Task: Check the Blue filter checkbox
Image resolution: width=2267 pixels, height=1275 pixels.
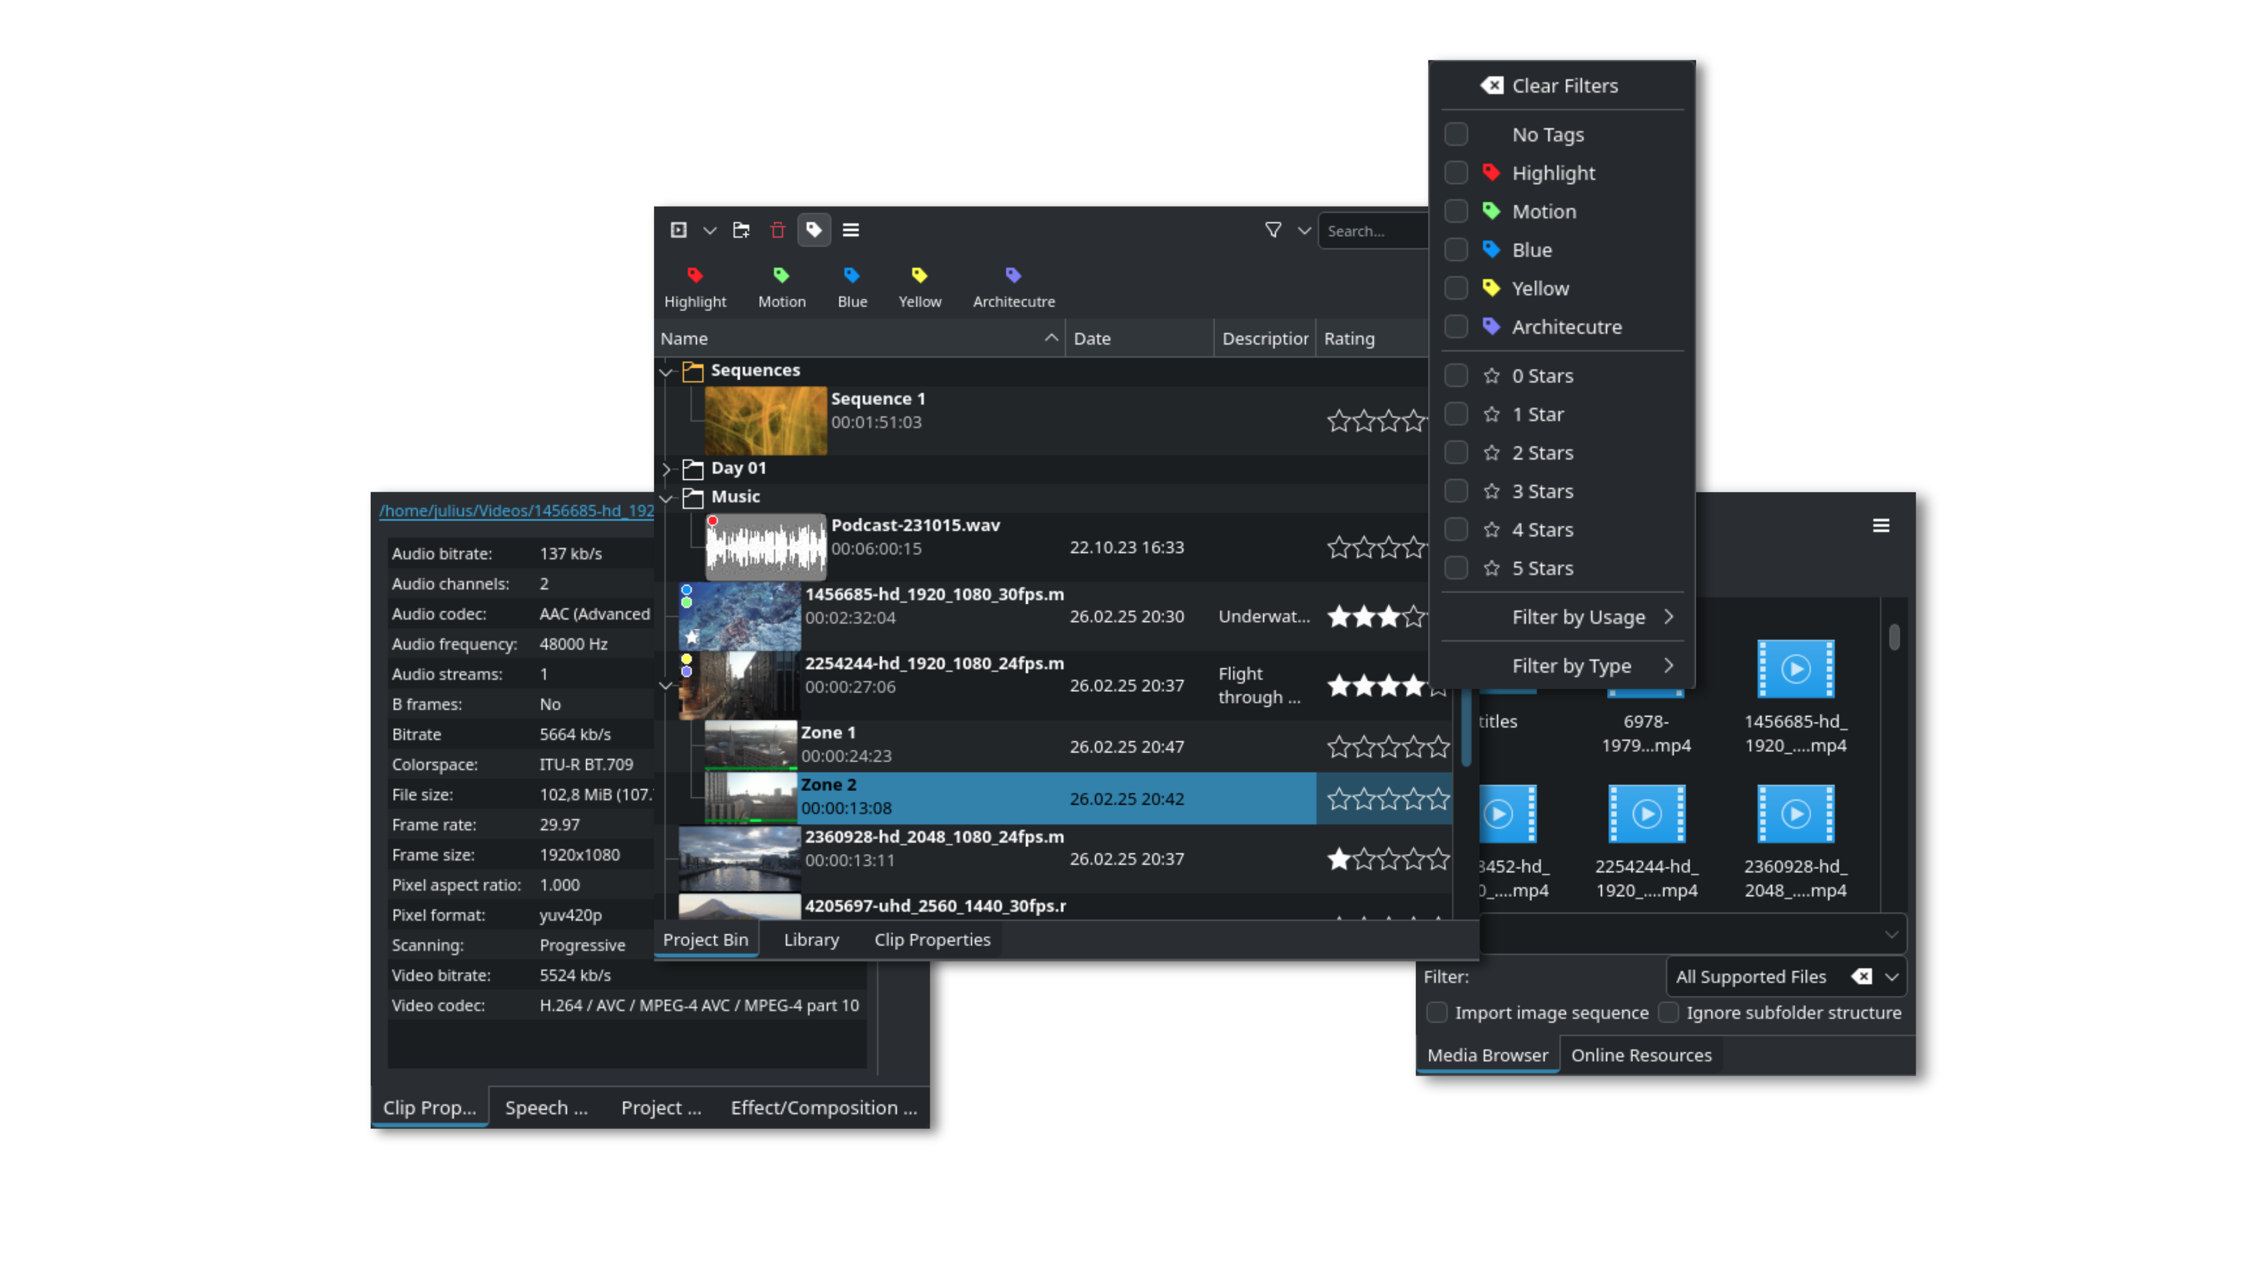Action: pos(1456,250)
